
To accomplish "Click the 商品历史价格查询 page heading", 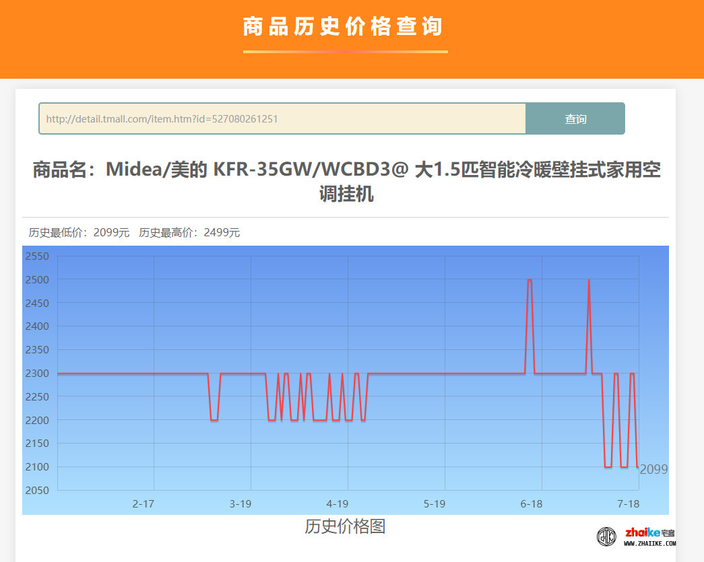I will click(344, 26).
